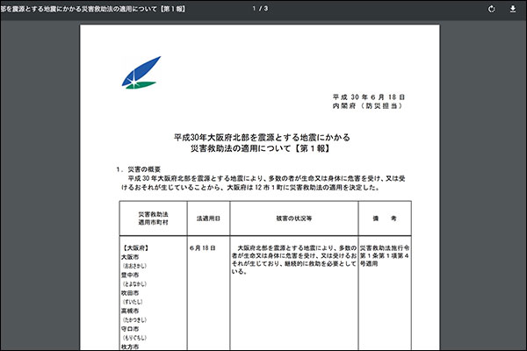Click 高槻市 in the municipality list

pos(130,312)
